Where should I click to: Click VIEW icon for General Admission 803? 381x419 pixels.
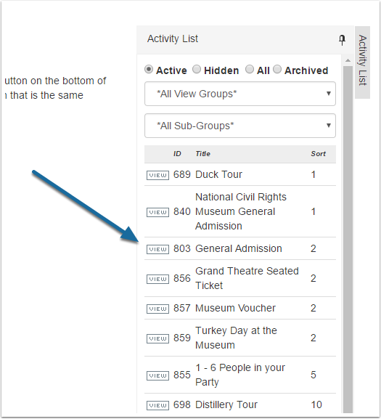pyautogui.click(x=157, y=249)
